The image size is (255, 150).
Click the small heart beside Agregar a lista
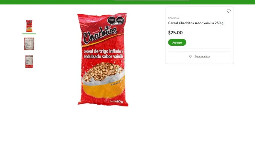pos(190,56)
